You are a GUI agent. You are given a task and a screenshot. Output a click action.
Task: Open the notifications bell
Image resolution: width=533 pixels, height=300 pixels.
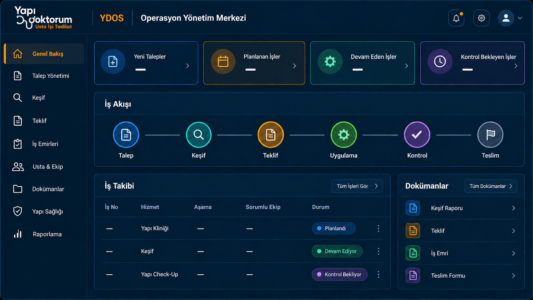[456, 18]
